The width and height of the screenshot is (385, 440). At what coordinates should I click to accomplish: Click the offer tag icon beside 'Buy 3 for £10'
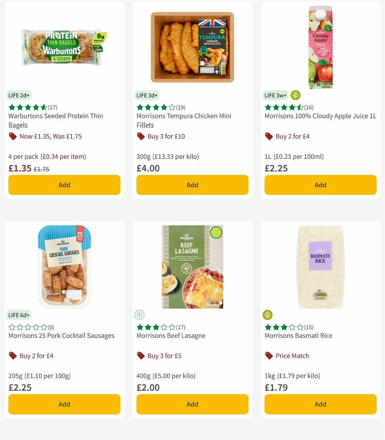(x=141, y=136)
